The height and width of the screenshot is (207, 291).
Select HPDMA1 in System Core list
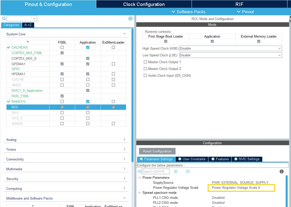pos(18,74)
